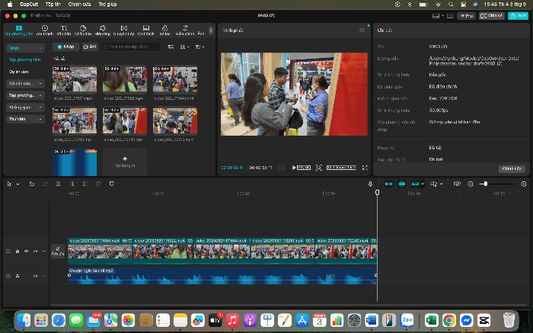This screenshot has height=333, width=533.
Task: Open the aspect ratio button in player
Action: [341, 168]
